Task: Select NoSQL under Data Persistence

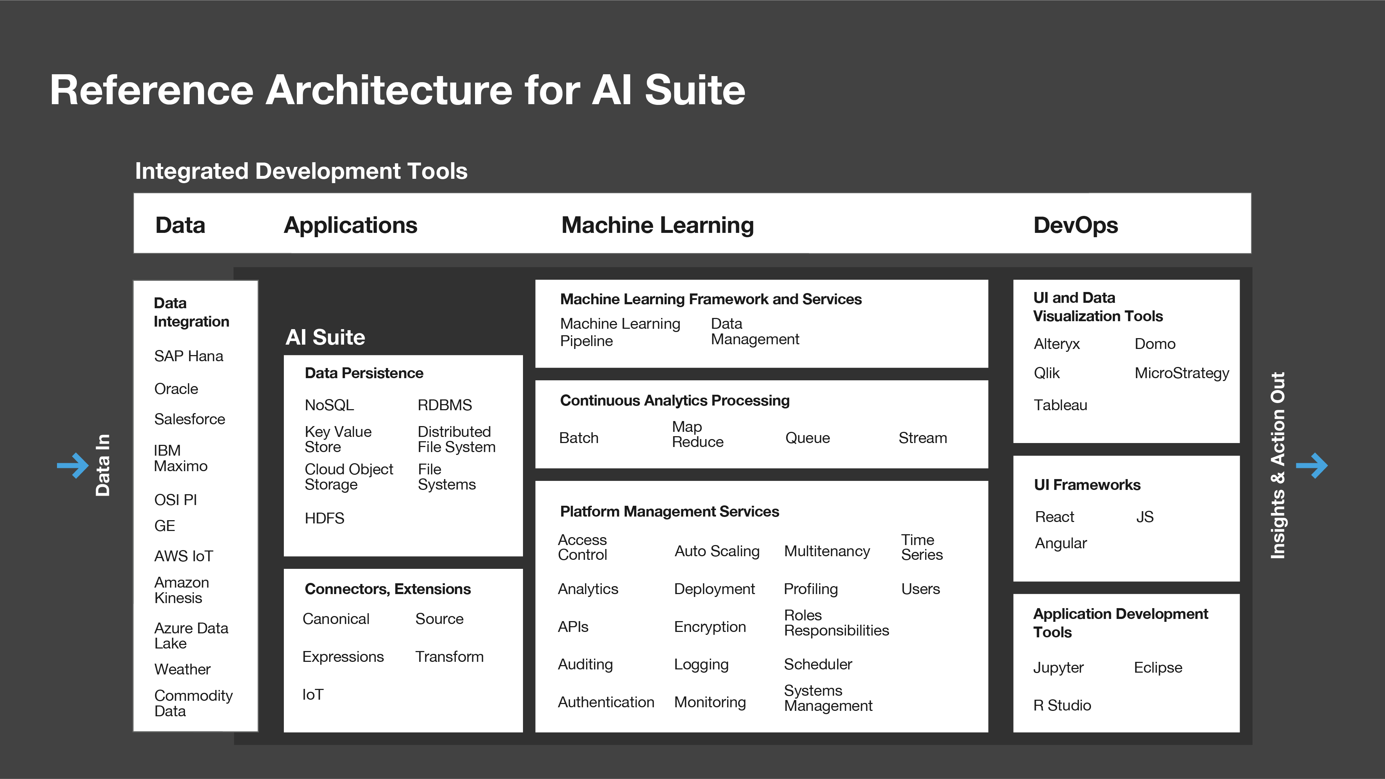Action: 329,405
